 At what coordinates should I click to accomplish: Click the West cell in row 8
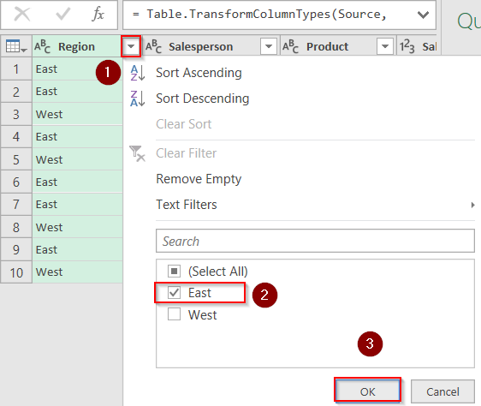[77, 227]
